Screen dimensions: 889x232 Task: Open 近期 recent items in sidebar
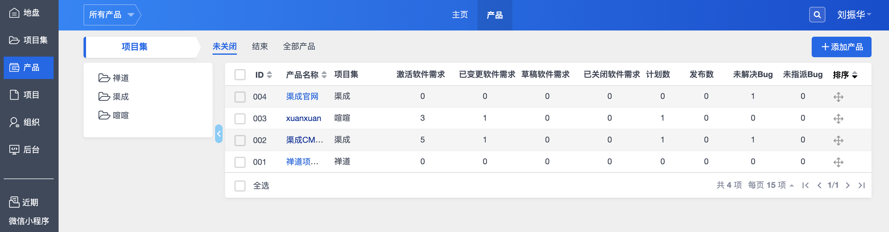point(23,202)
